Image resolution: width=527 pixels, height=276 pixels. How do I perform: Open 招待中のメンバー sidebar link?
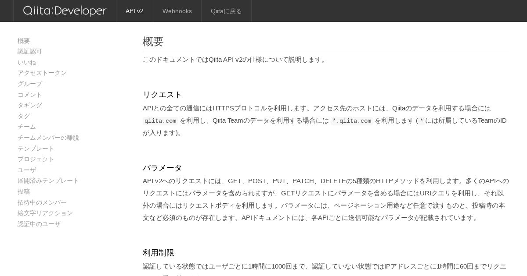42,202
